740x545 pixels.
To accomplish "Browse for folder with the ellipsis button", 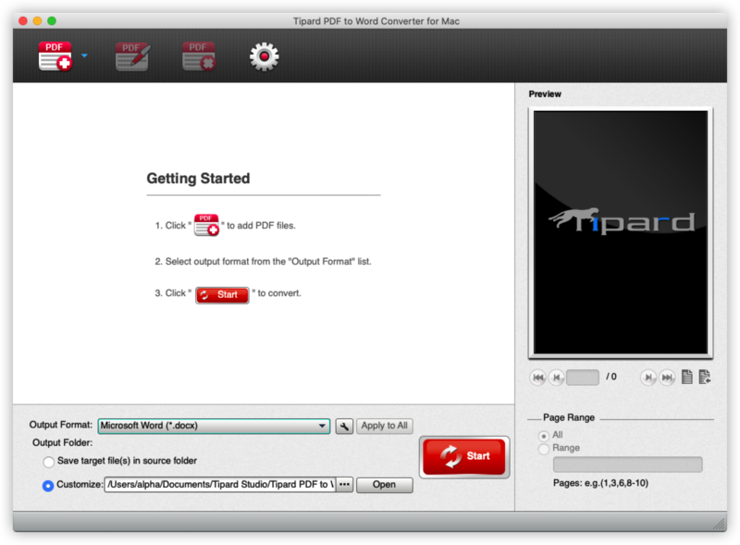I will pos(345,485).
